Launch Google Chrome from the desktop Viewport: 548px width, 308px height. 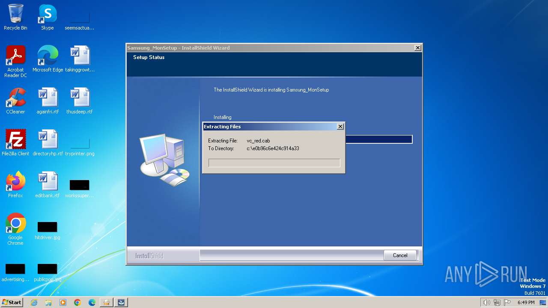click(15, 229)
